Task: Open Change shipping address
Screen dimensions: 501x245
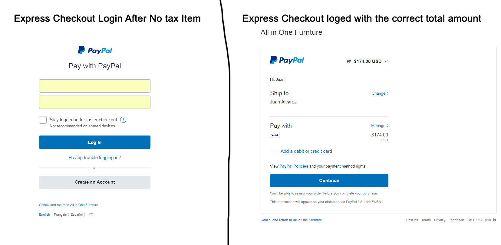Action: (x=380, y=93)
